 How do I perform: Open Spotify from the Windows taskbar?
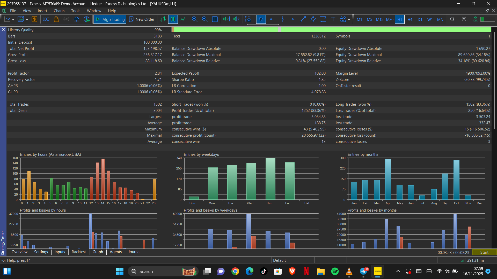pos(335,271)
